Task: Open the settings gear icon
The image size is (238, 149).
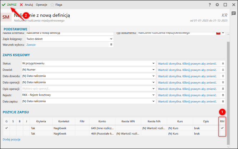Action: [x=217, y=5]
